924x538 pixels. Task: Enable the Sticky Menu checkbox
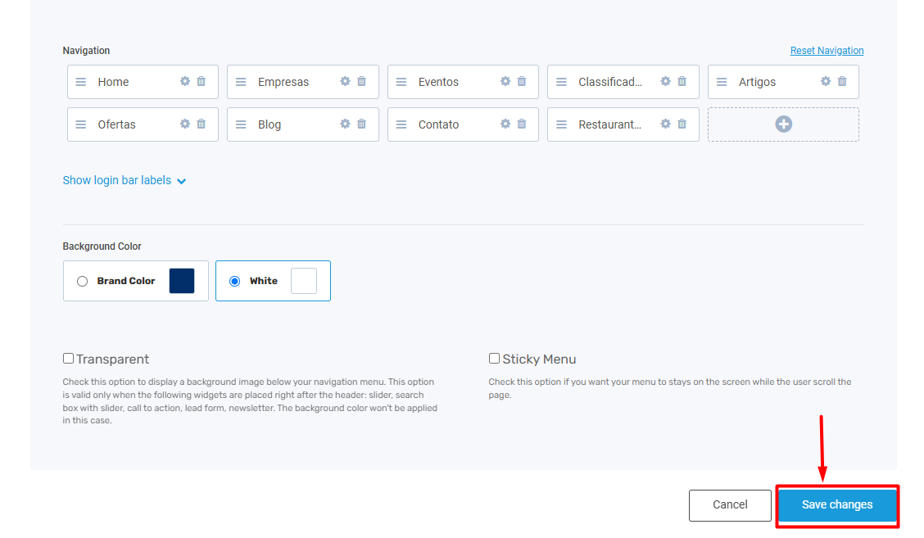(494, 359)
